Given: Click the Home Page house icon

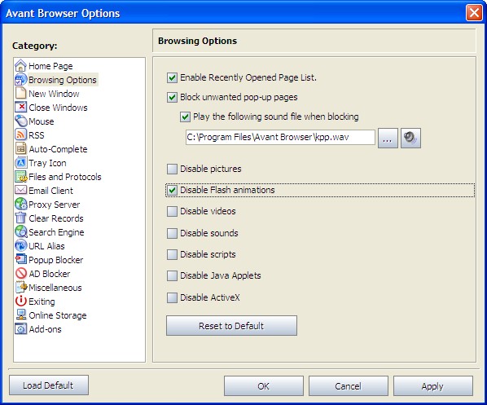Looking at the screenshot, I should coord(20,65).
